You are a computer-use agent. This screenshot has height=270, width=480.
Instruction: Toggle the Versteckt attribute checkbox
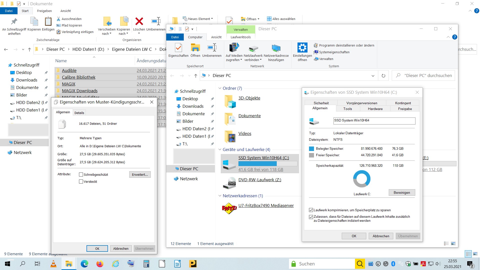point(81,181)
